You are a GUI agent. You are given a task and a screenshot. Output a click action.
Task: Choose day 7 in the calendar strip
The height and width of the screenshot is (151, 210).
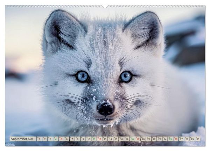pos(72,139)
